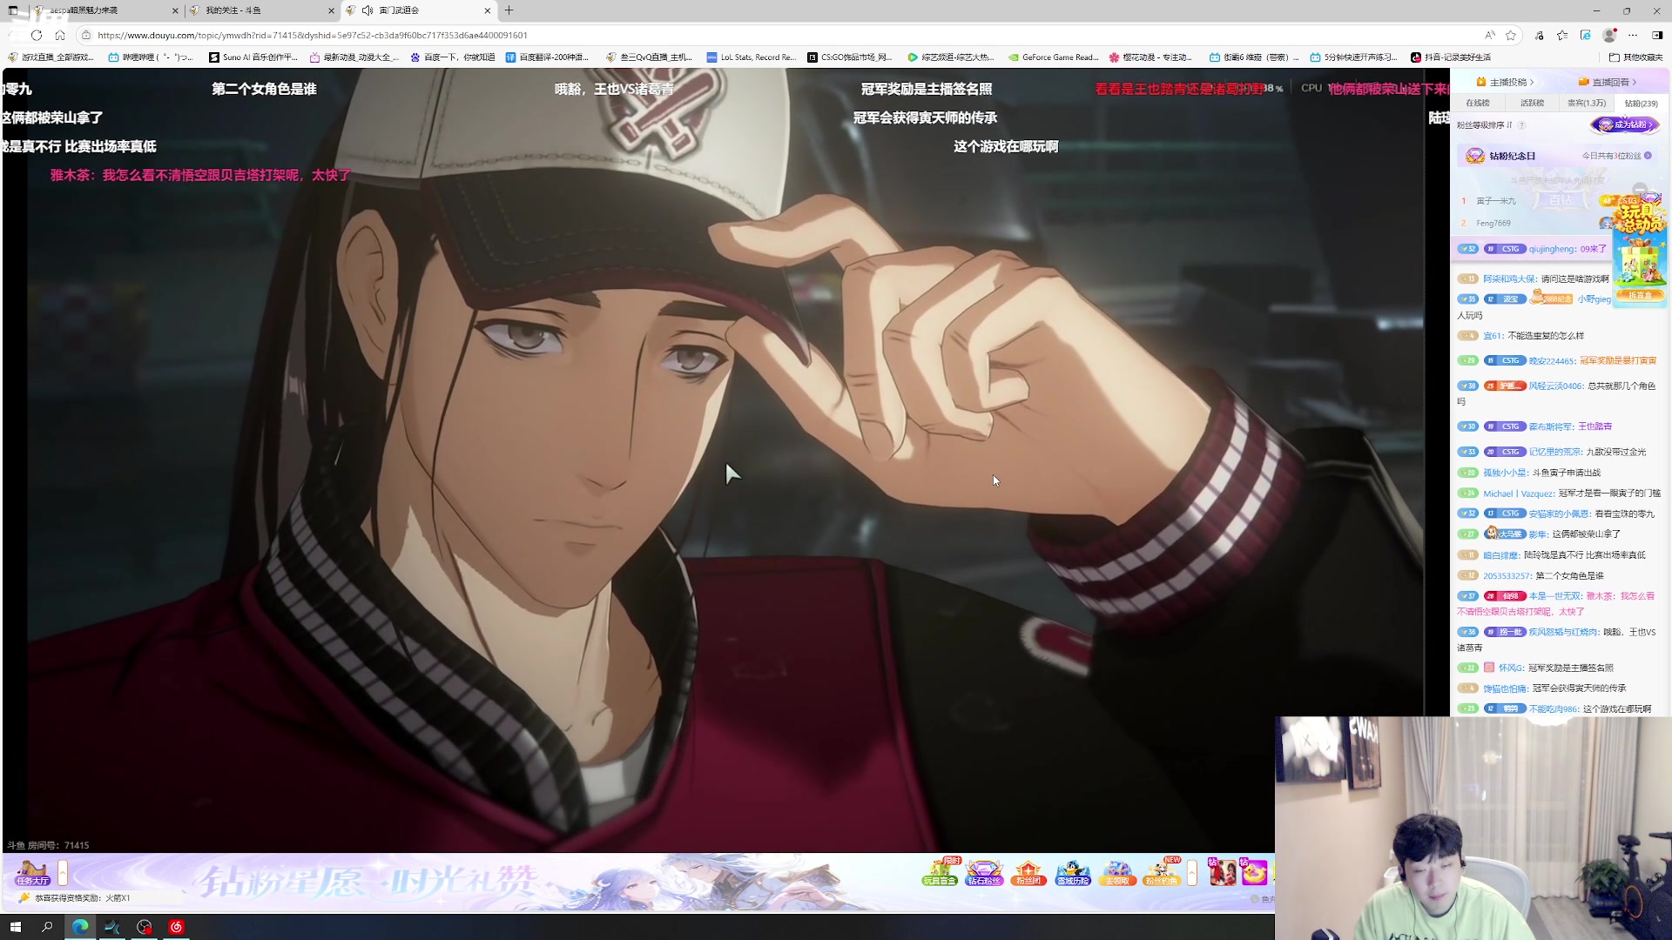Screen dimensions: 1672x940
Task: Open the CS:GO饰品市场 bookmark
Action: pos(850,57)
